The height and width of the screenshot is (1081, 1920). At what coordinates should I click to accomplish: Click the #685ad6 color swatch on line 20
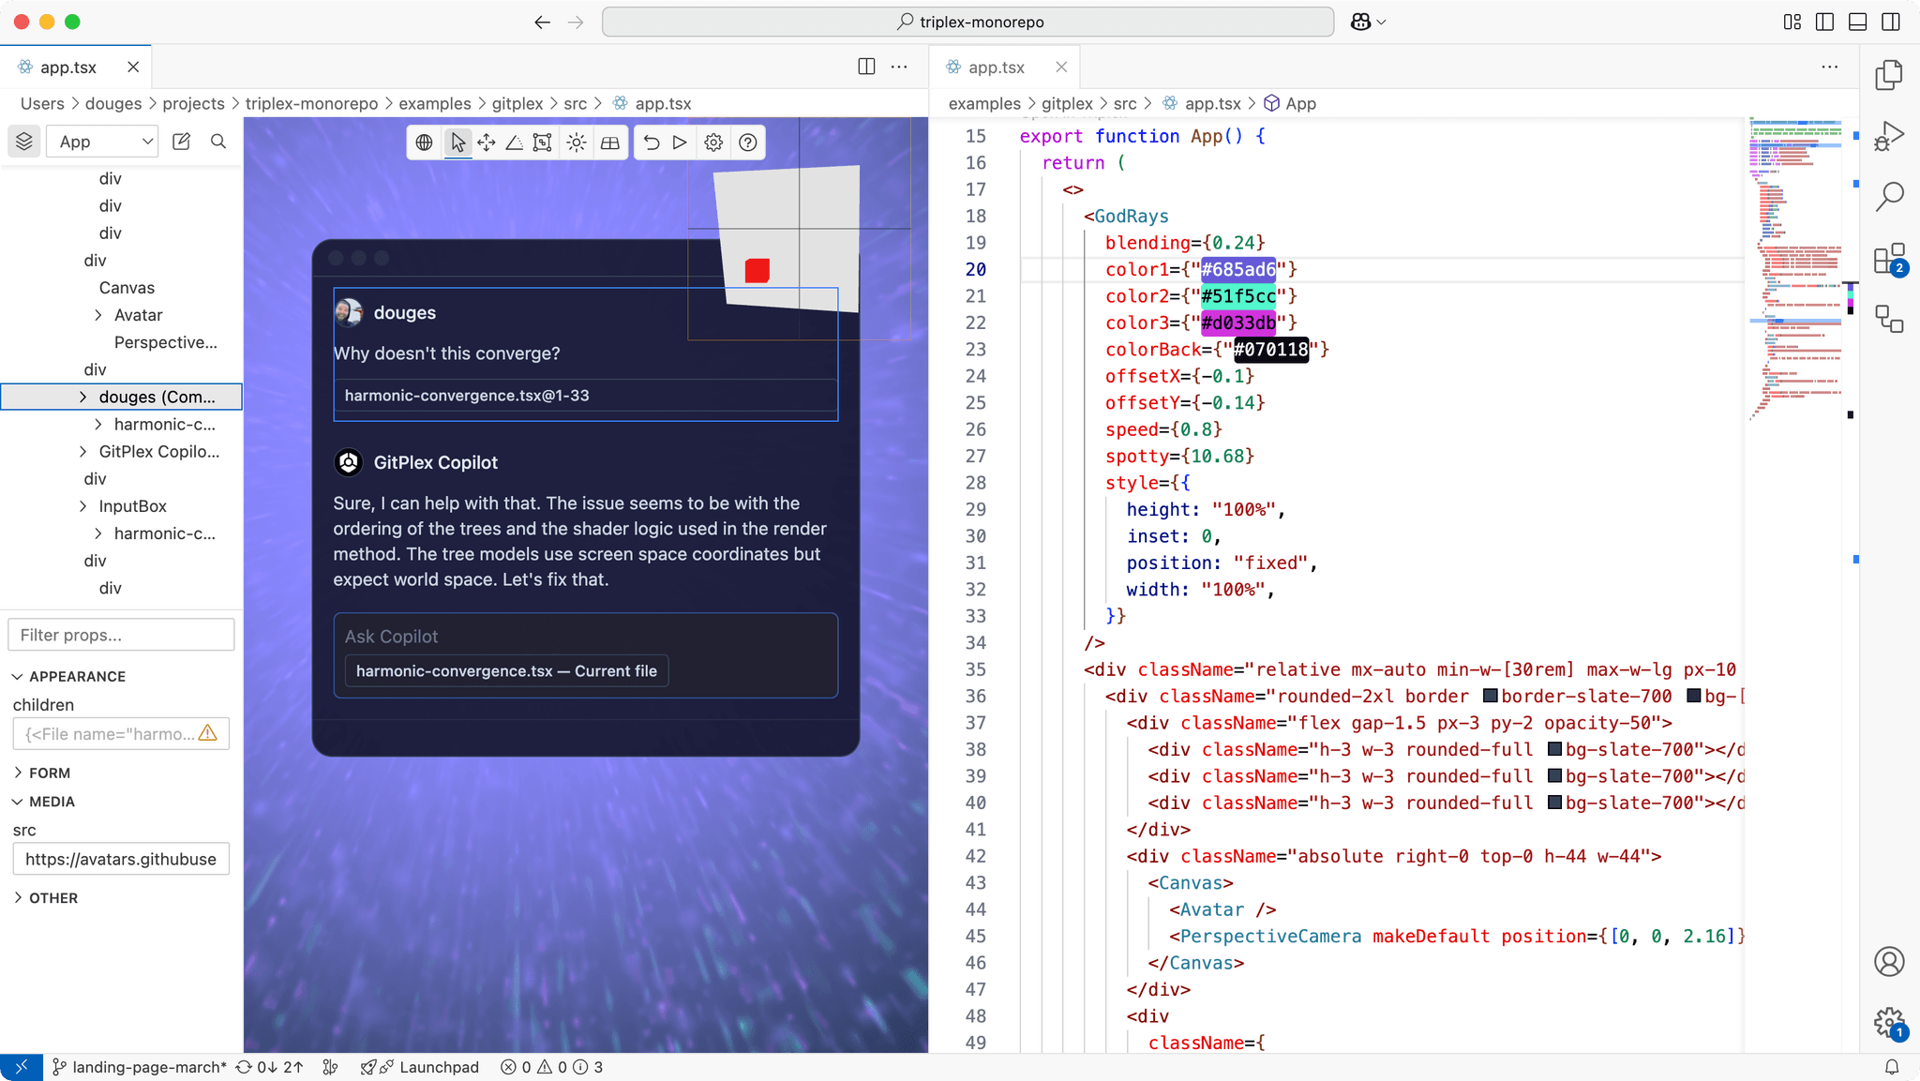click(1239, 269)
